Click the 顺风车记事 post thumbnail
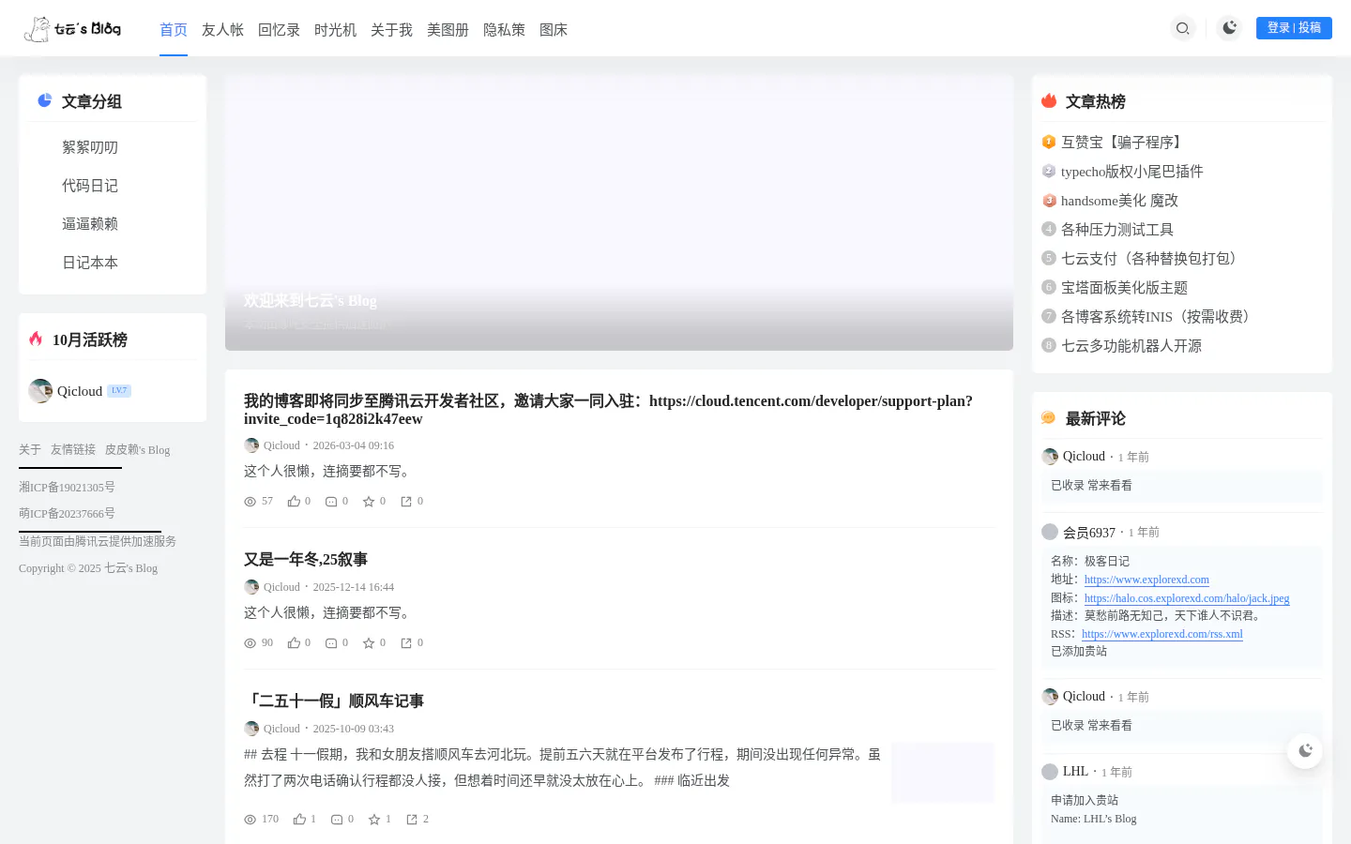The width and height of the screenshot is (1351, 844). [x=943, y=773]
